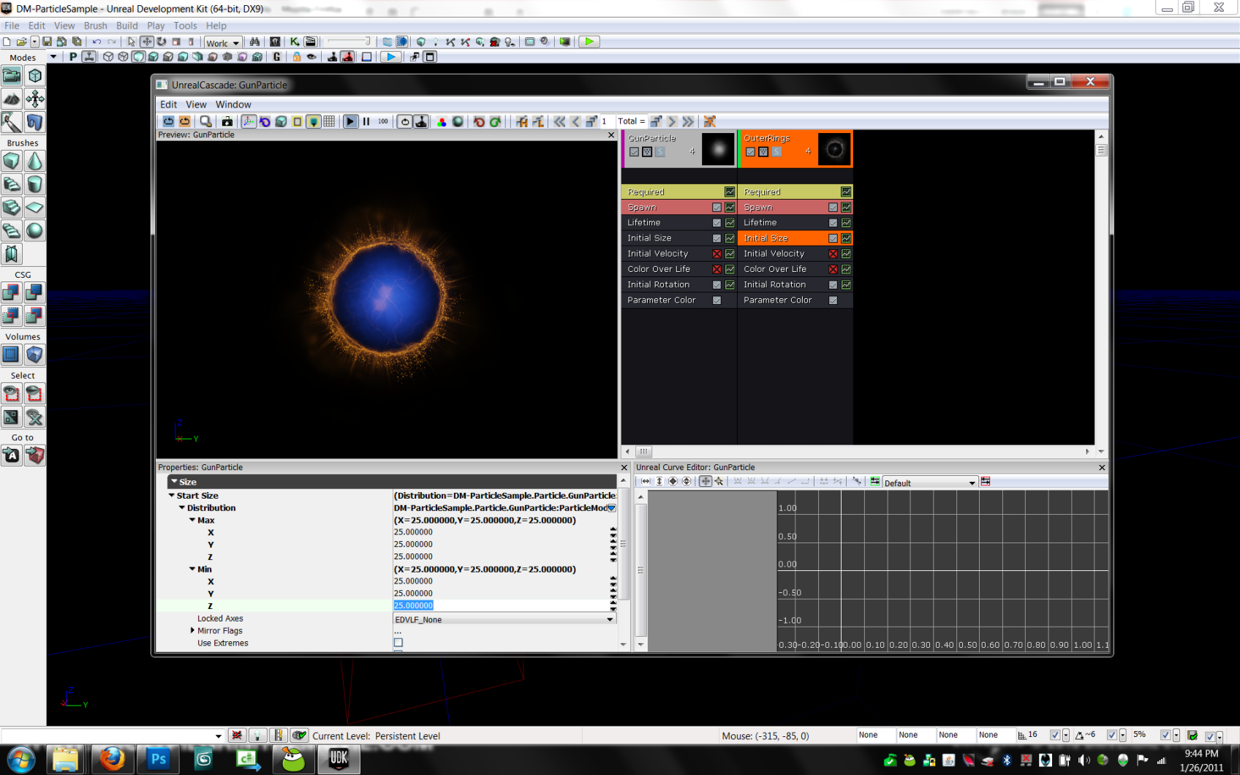This screenshot has height=775, width=1240.
Task: Select OuterRings Color Over Life module
Action: (x=795, y=269)
